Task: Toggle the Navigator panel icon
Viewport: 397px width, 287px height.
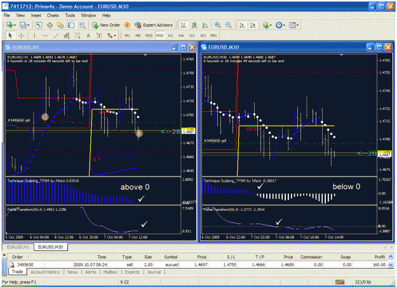Action: click(x=60, y=25)
